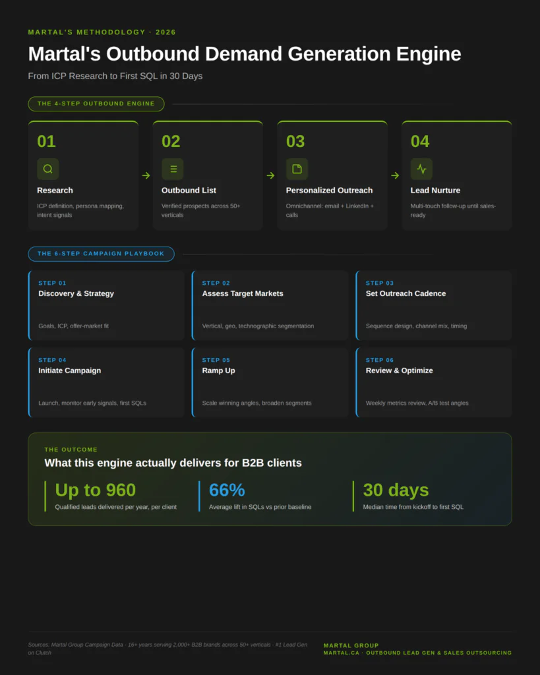
Task: Click 'Launch, monitor early signals, first SQLs'
Action: coord(92,403)
